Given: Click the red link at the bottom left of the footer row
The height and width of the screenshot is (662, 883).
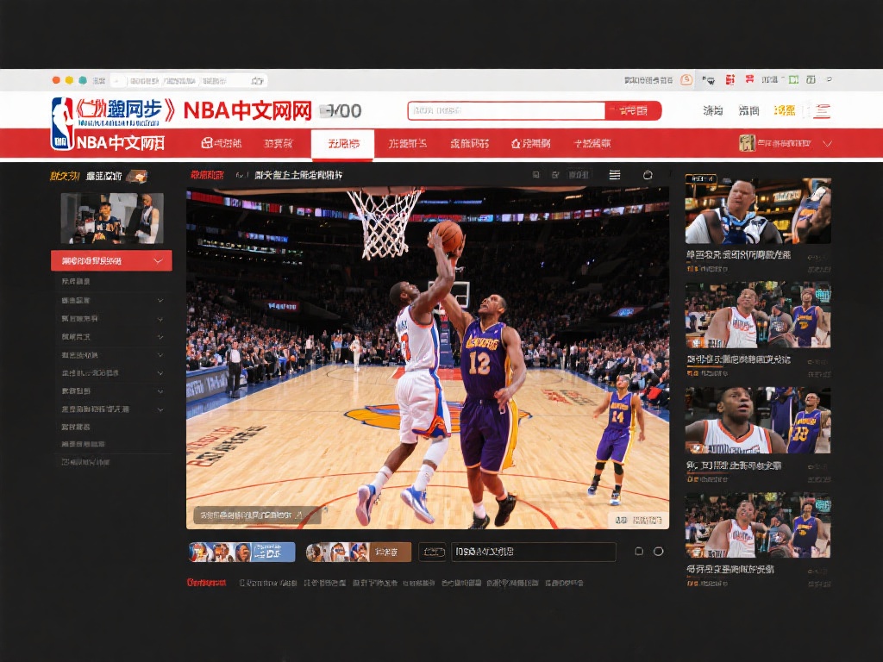Looking at the screenshot, I should pyautogui.click(x=207, y=583).
